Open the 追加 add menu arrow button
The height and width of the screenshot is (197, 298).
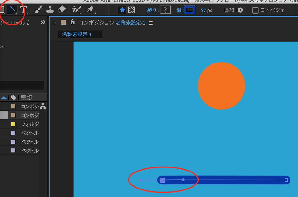tap(240, 10)
